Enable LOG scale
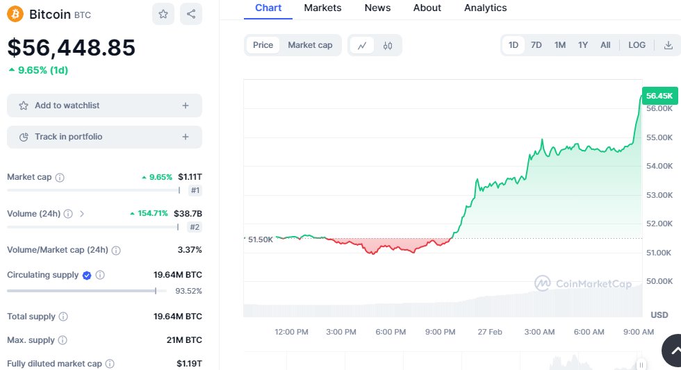The height and width of the screenshot is (370, 681). click(x=637, y=45)
